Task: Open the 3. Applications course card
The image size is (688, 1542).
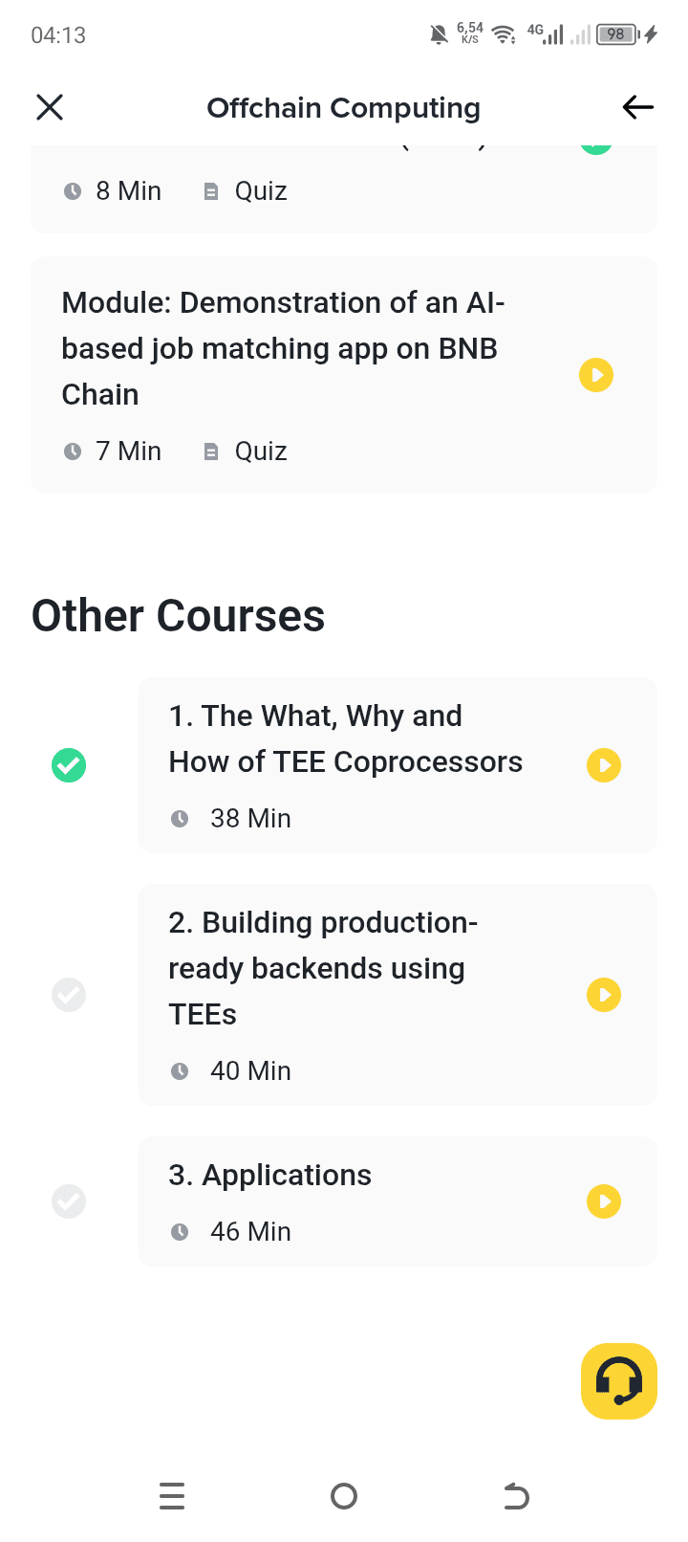Action: pyautogui.click(x=398, y=1201)
